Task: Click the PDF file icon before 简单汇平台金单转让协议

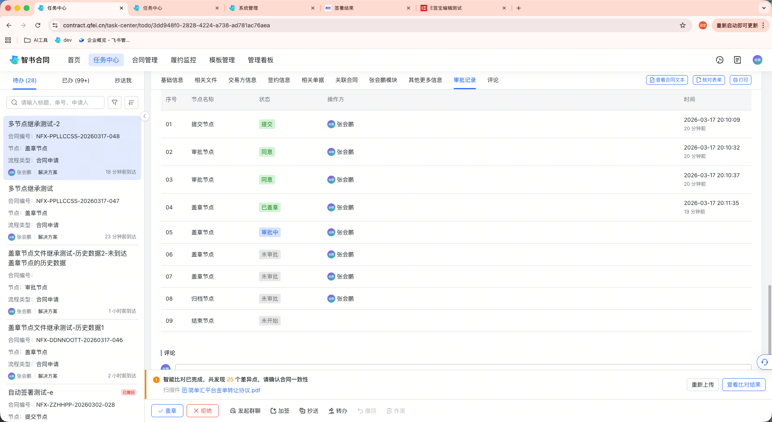Action: [x=184, y=390]
